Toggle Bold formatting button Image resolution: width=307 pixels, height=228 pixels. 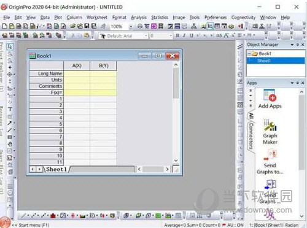177,36
